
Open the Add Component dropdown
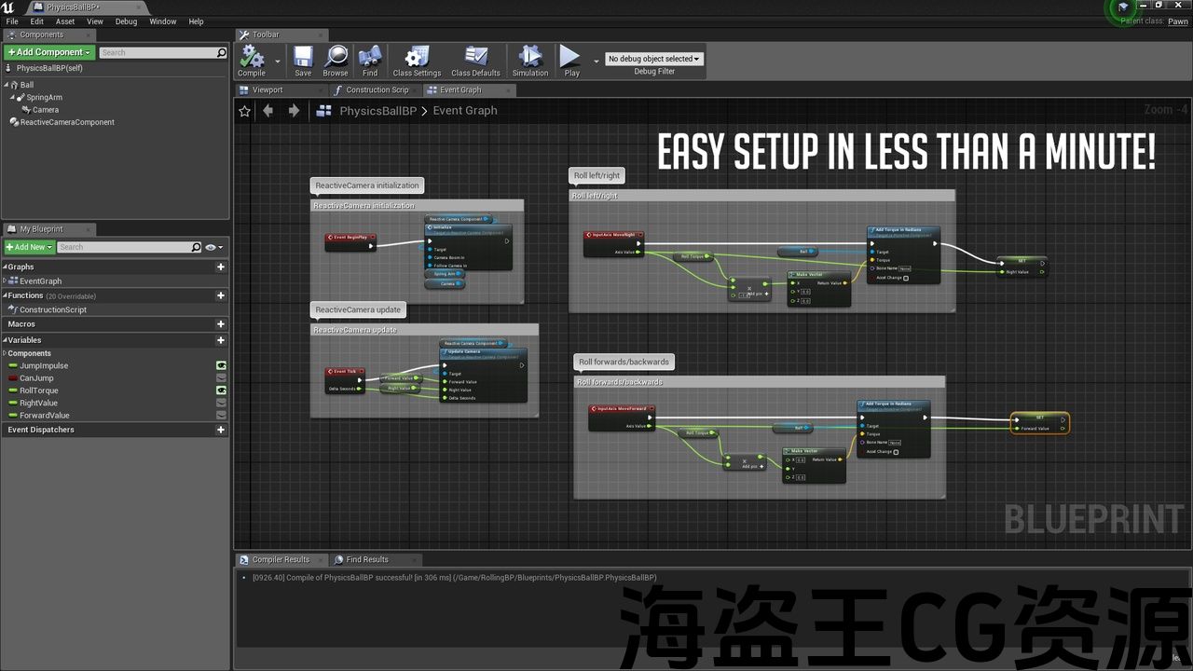point(48,53)
